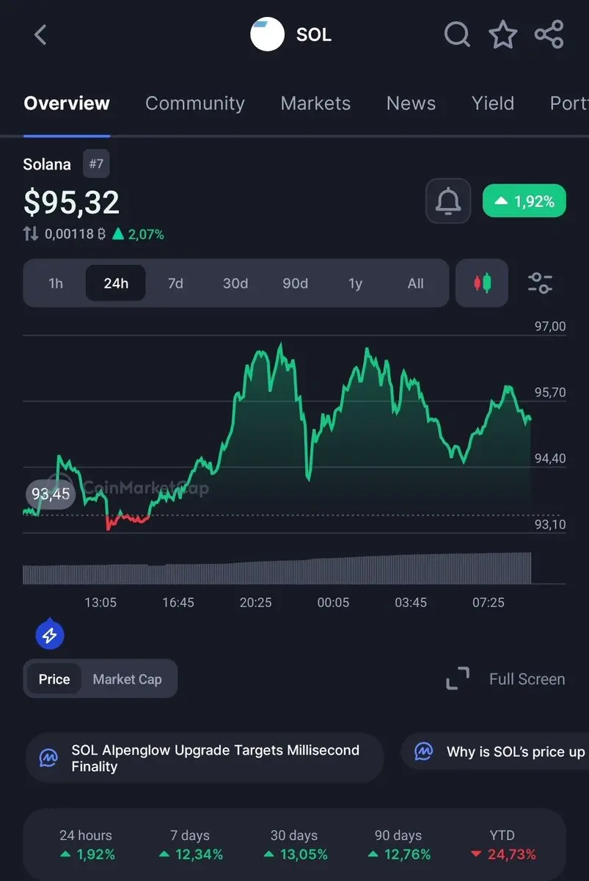Open the #7 rank badge

coord(96,164)
